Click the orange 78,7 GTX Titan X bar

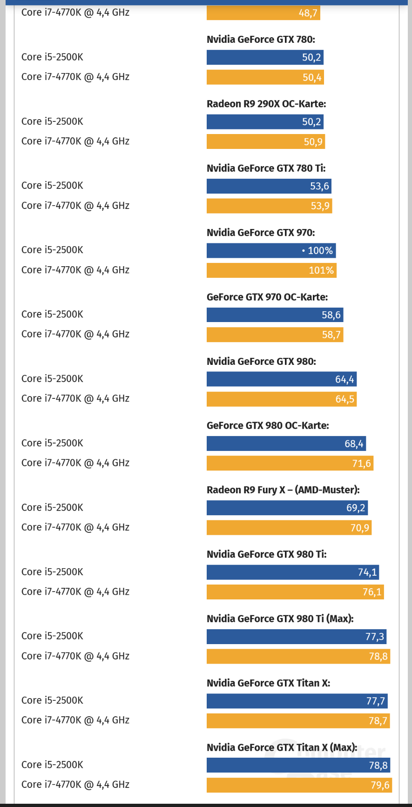298,721
